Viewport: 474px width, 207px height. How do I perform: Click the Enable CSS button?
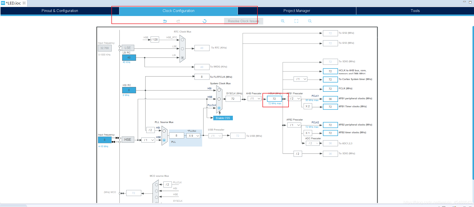tap(223, 118)
